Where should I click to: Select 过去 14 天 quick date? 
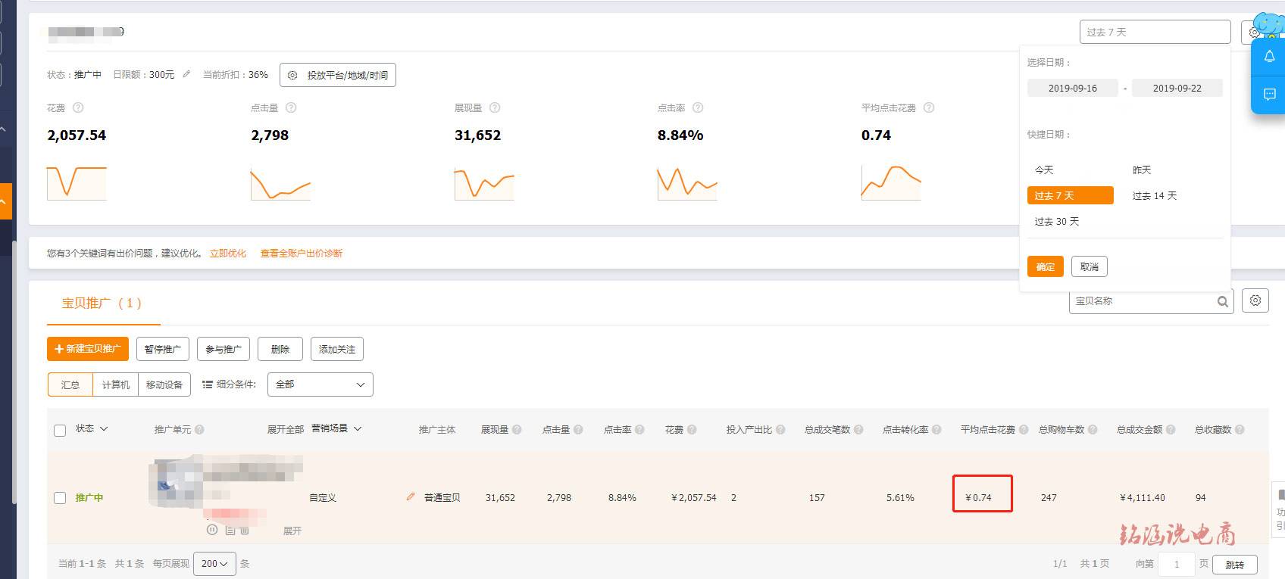[x=1155, y=195]
